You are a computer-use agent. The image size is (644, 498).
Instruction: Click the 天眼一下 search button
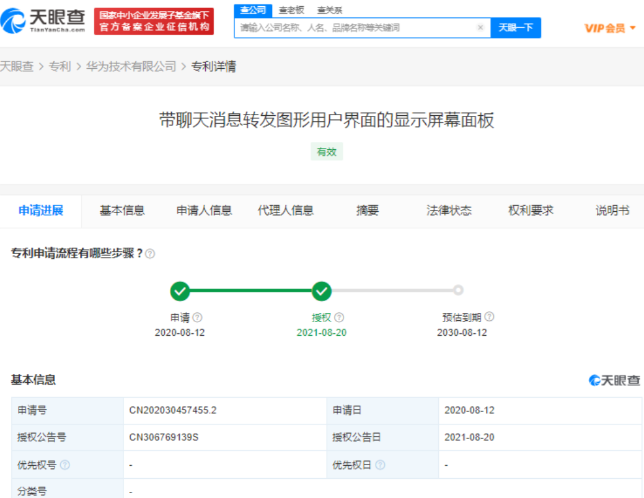tap(516, 27)
